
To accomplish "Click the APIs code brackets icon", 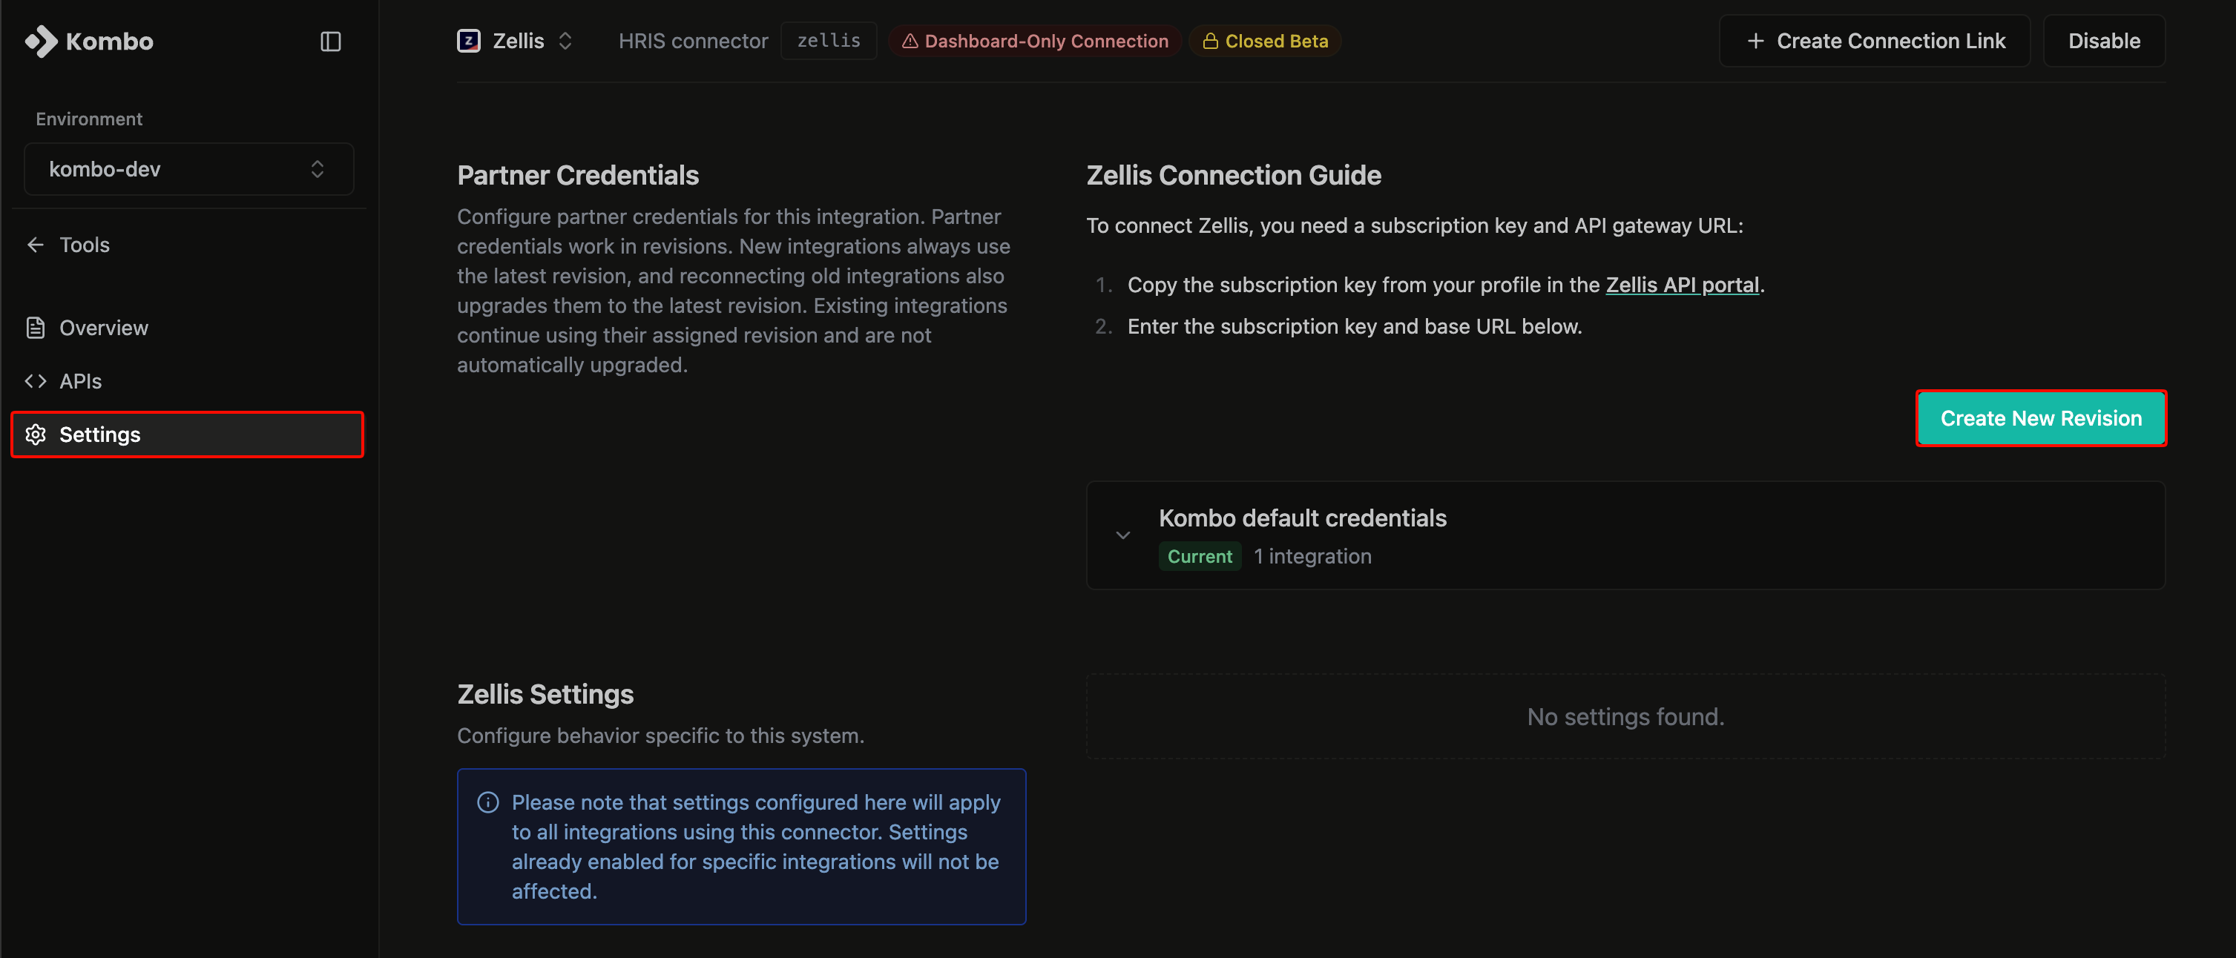I will coord(36,381).
